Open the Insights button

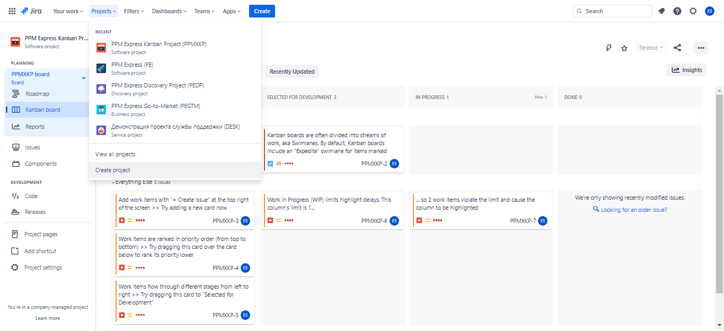[x=686, y=70]
